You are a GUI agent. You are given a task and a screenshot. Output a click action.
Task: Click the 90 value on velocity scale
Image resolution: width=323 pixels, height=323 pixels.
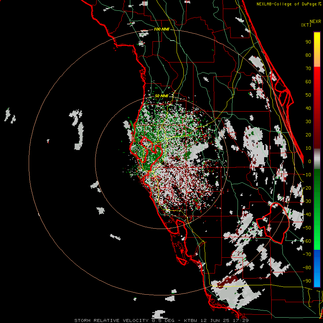coord(308,42)
